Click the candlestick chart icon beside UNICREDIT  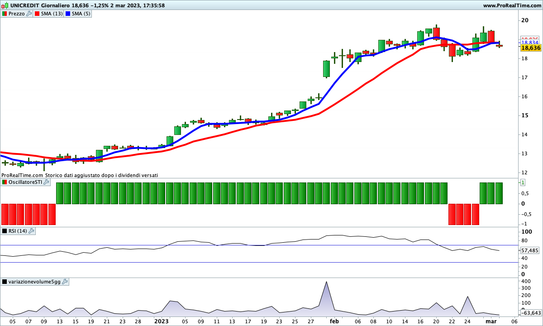tap(5, 5)
